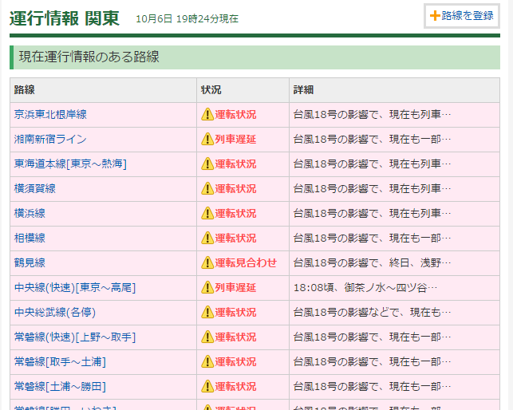Click the warning icon in the 中央総武線(各停) row

(x=207, y=313)
